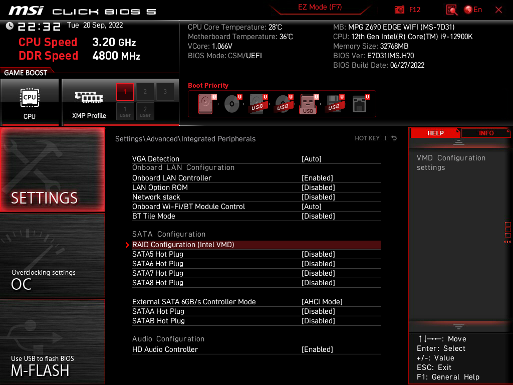513x385 pixels.
Task: Click the GAME BOOST label
Action: point(26,73)
